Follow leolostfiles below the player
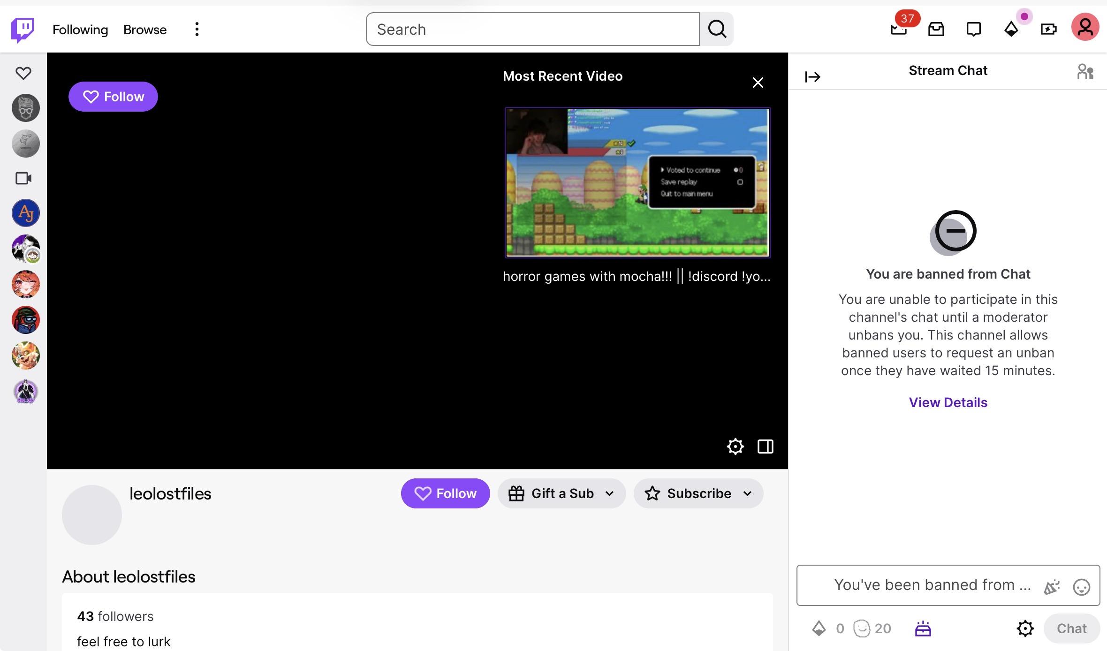This screenshot has width=1107, height=651. (x=445, y=493)
